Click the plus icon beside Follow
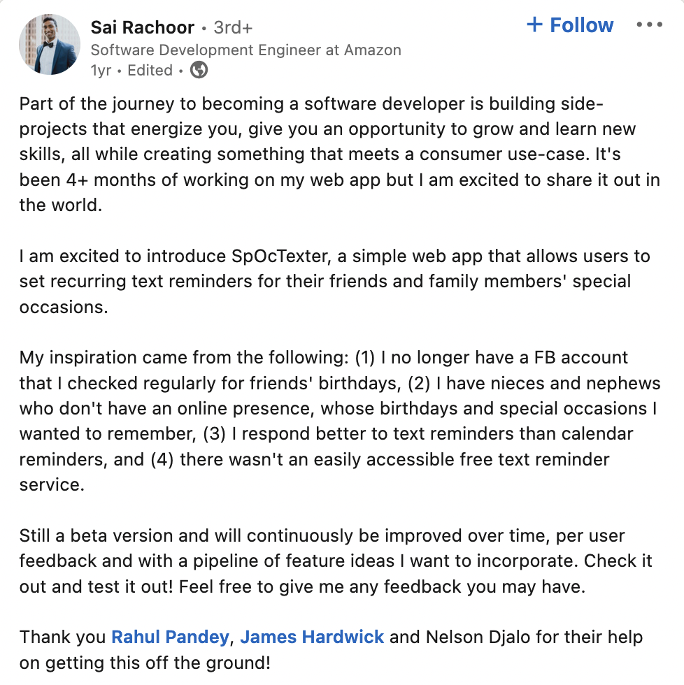The width and height of the screenshot is (684, 685). point(534,24)
